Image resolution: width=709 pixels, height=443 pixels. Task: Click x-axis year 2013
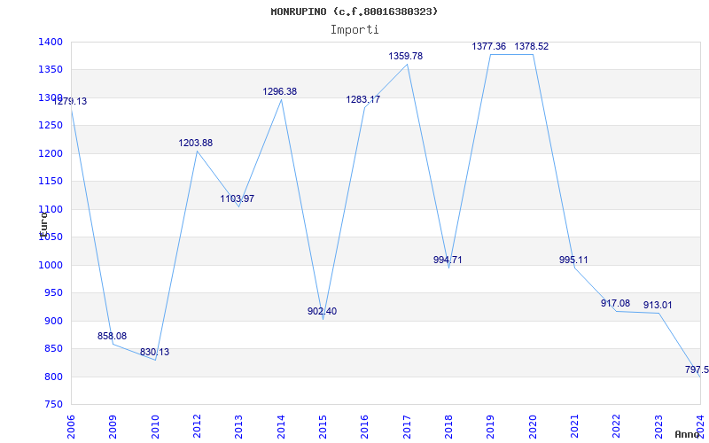(x=238, y=427)
